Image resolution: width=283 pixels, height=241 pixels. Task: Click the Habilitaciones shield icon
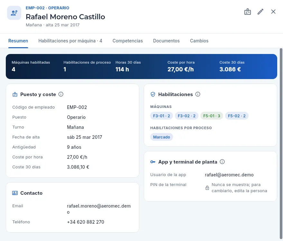[x=153, y=94]
